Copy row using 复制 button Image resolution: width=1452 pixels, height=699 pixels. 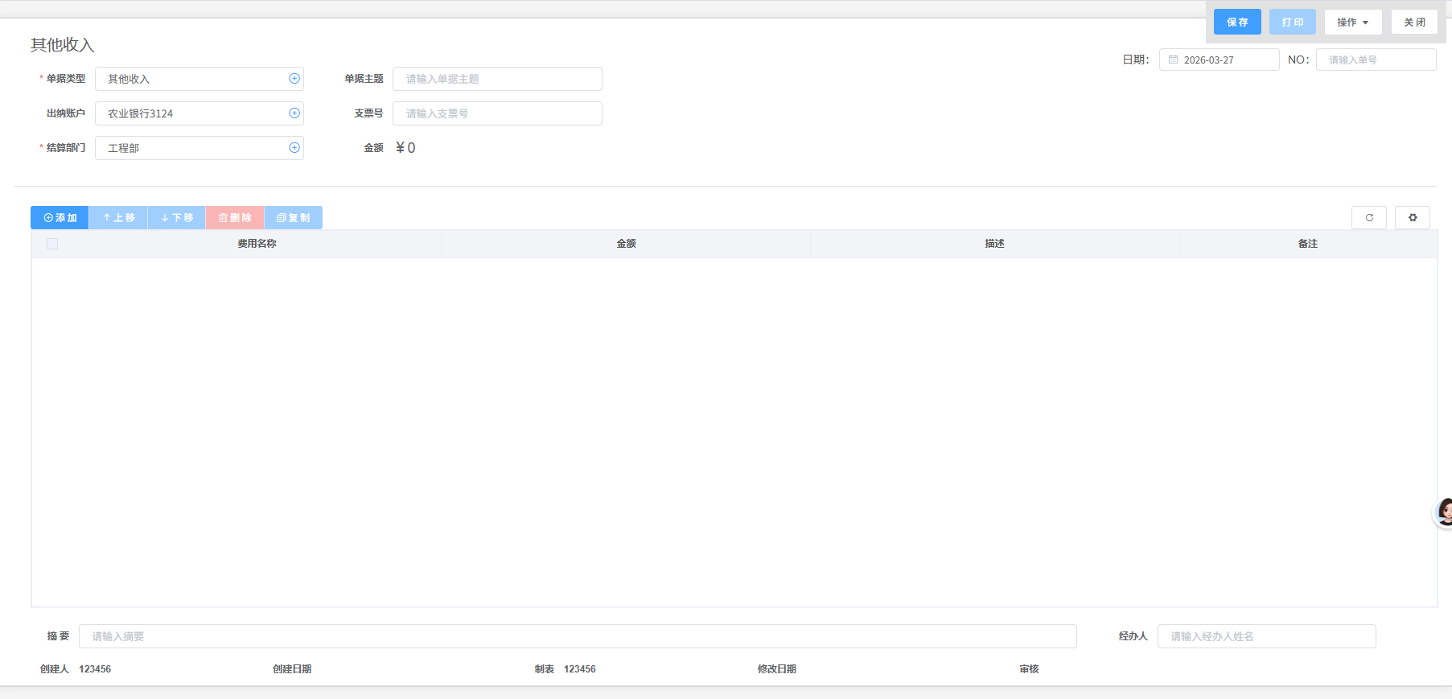pyautogui.click(x=294, y=218)
